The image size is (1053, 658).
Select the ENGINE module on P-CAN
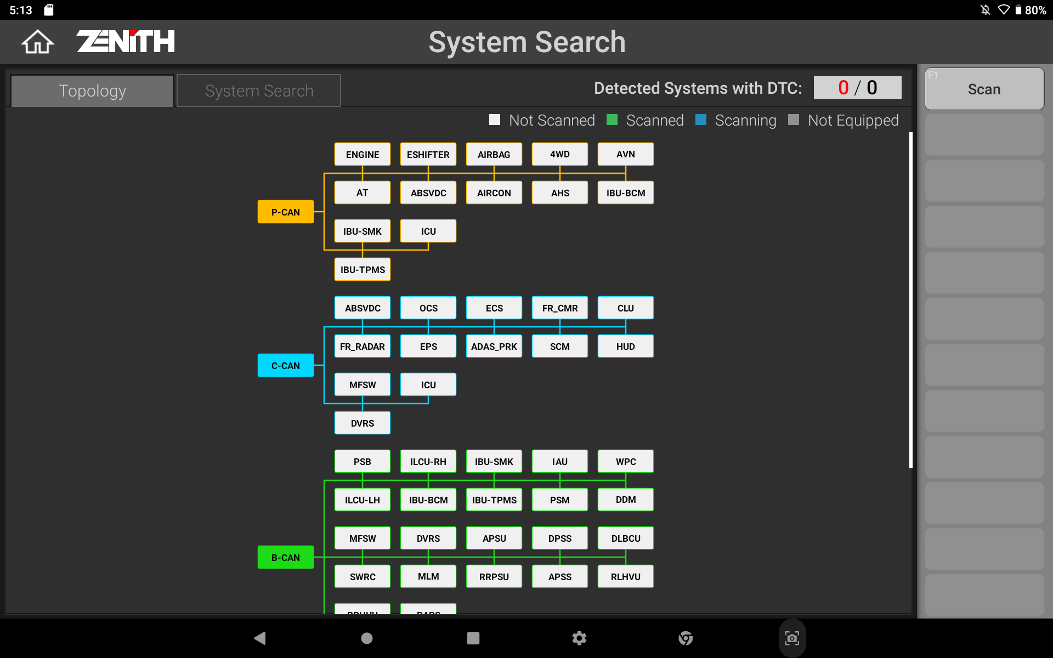click(x=362, y=155)
